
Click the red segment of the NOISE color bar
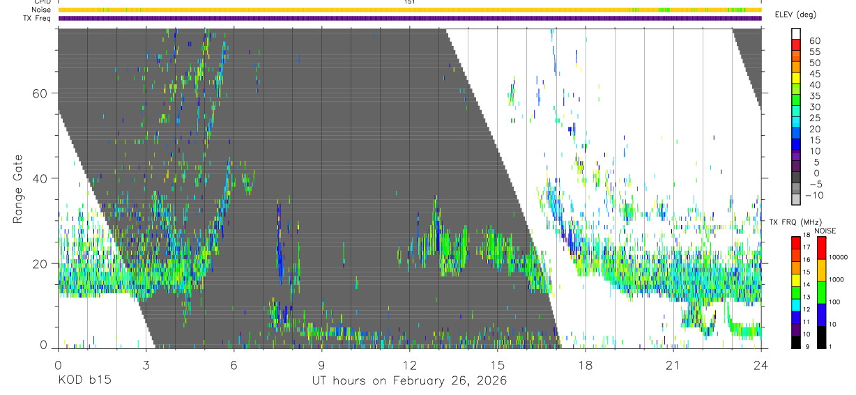point(820,248)
